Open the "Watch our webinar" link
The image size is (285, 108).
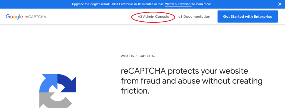[x=178, y=4]
